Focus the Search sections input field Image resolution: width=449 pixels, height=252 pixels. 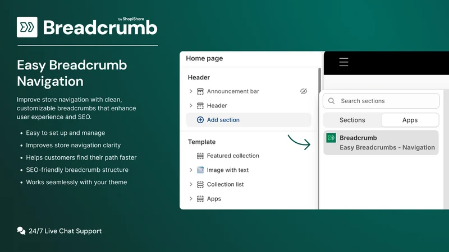pyautogui.click(x=381, y=101)
